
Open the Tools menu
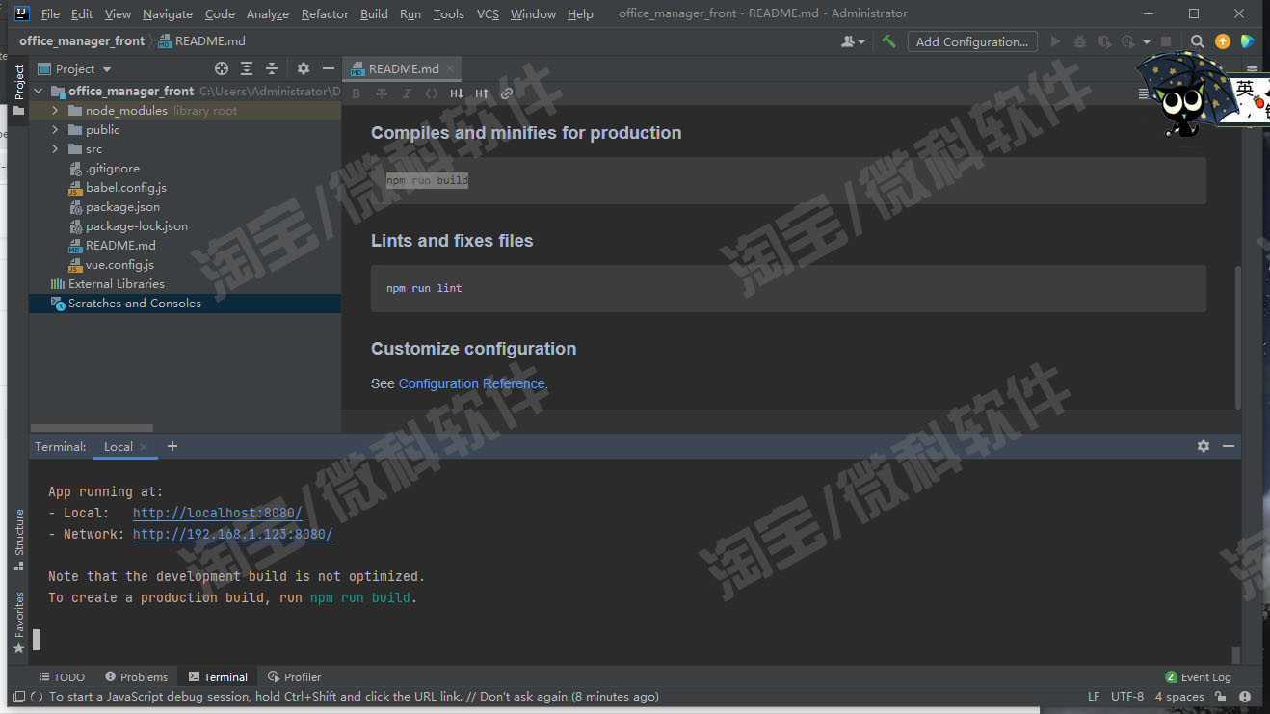(448, 13)
